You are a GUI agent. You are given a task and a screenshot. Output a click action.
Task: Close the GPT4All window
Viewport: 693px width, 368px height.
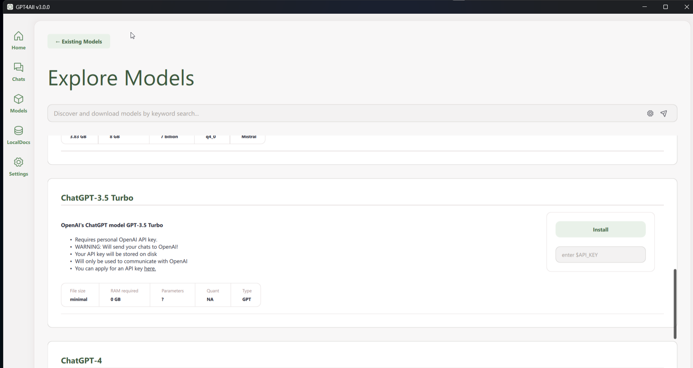(687, 7)
